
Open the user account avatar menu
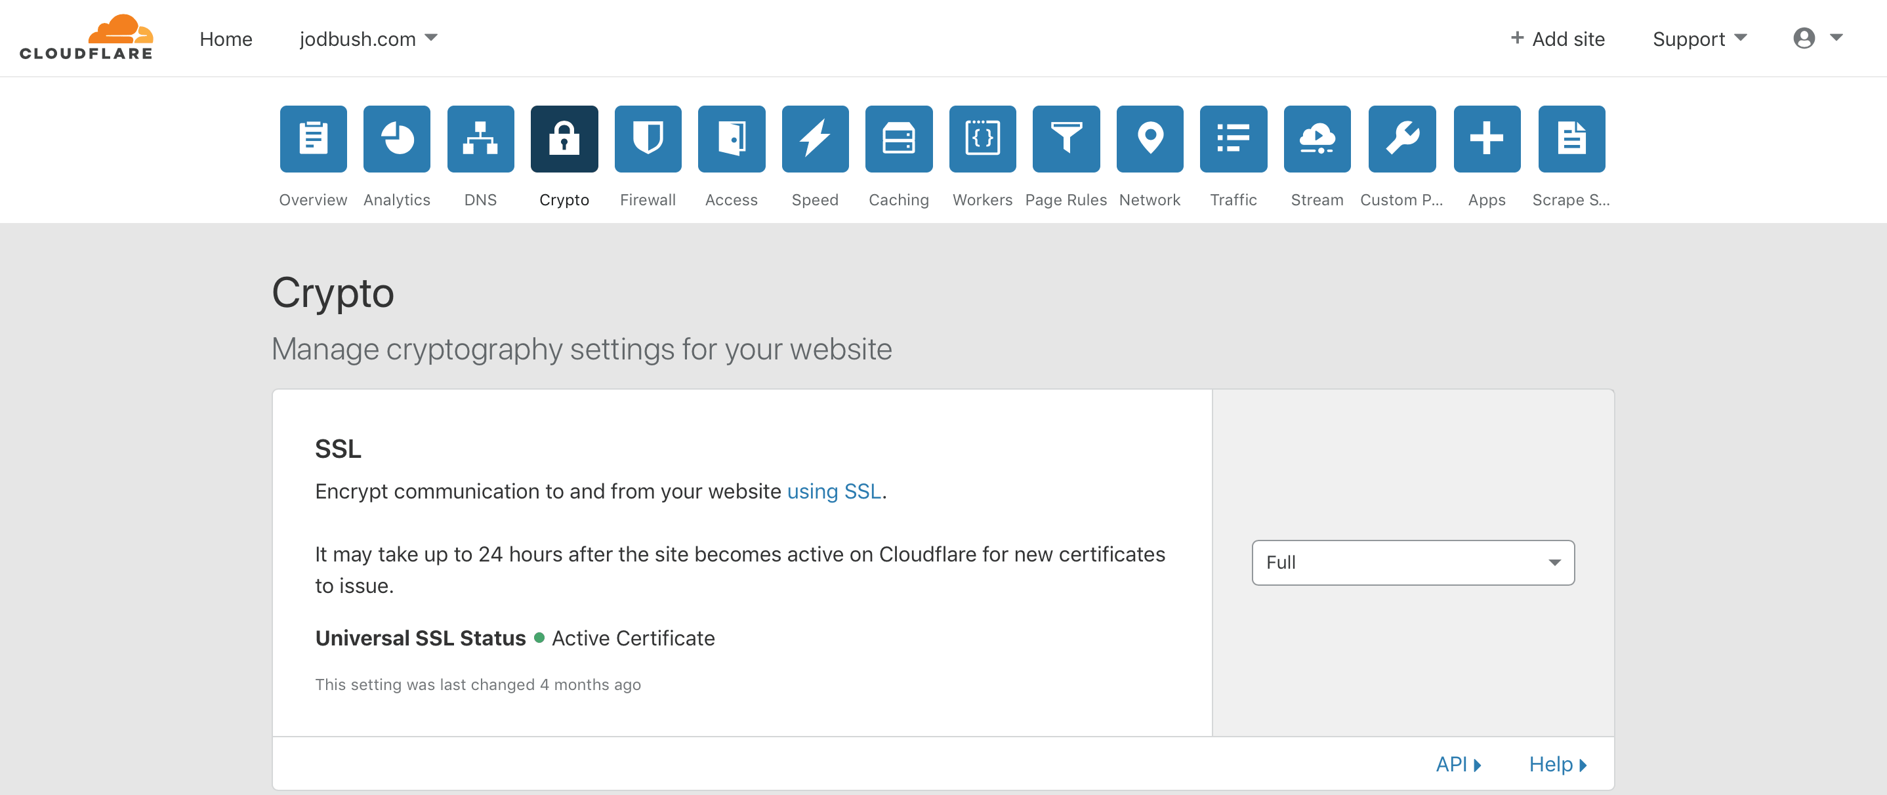click(x=1817, y=38)
